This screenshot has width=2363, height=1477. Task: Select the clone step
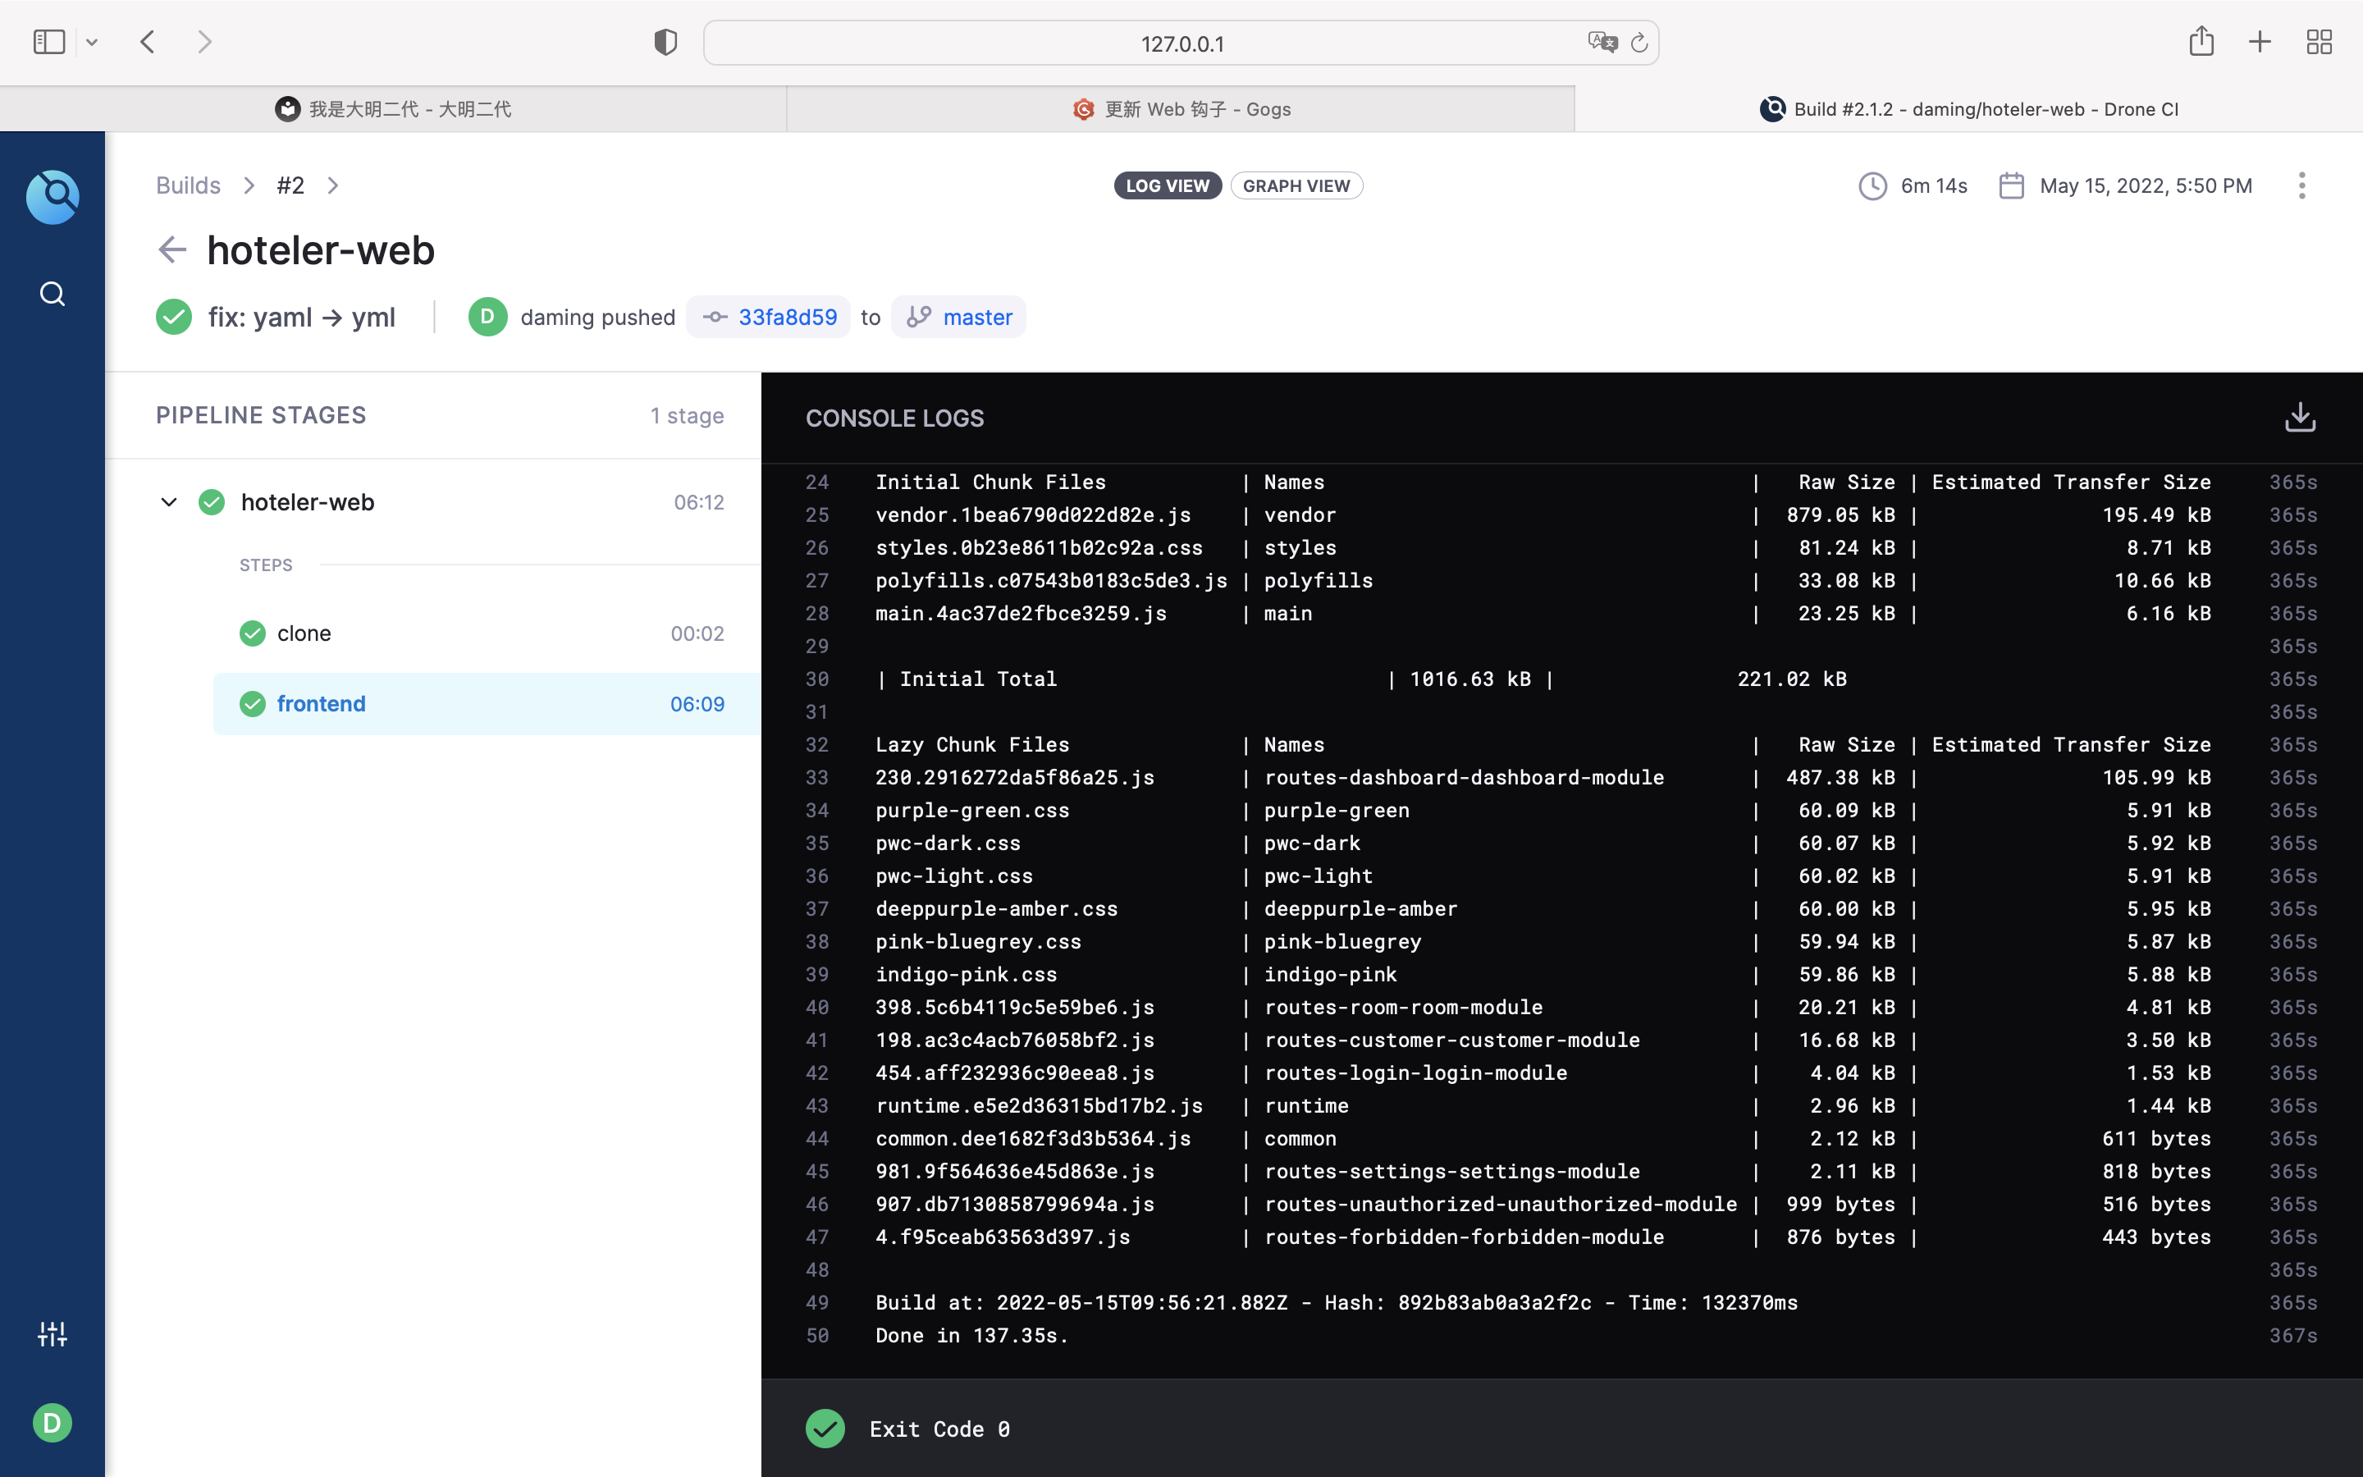pyautogui.click(x=304, y=633)
